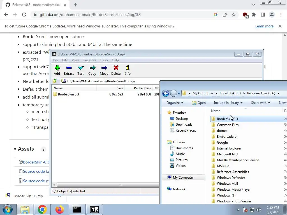Select Downloads in Explorer Favorites
The width and height of the screenshot is (287, 215).
(181, 125)
